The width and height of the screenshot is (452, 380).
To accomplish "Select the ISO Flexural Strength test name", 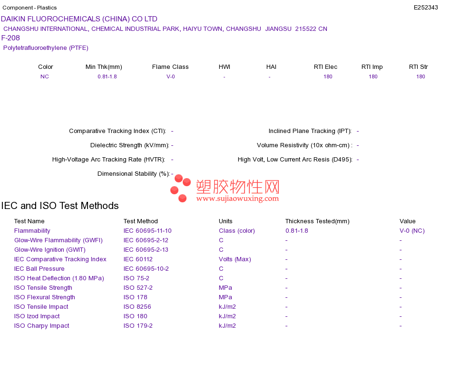I will coord(45,297).
